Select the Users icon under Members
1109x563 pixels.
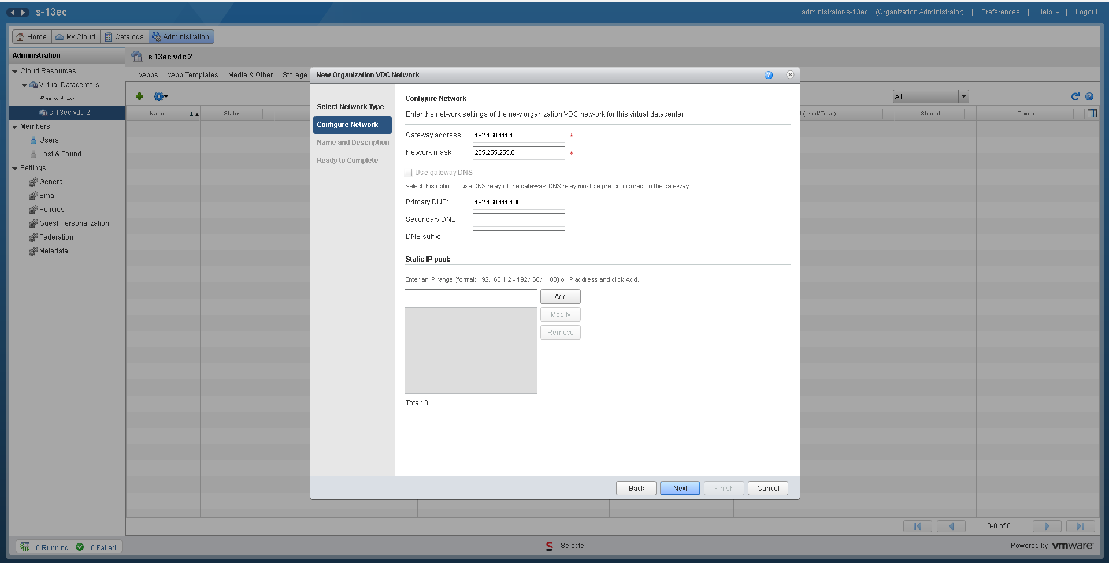[x=34, y=140]
